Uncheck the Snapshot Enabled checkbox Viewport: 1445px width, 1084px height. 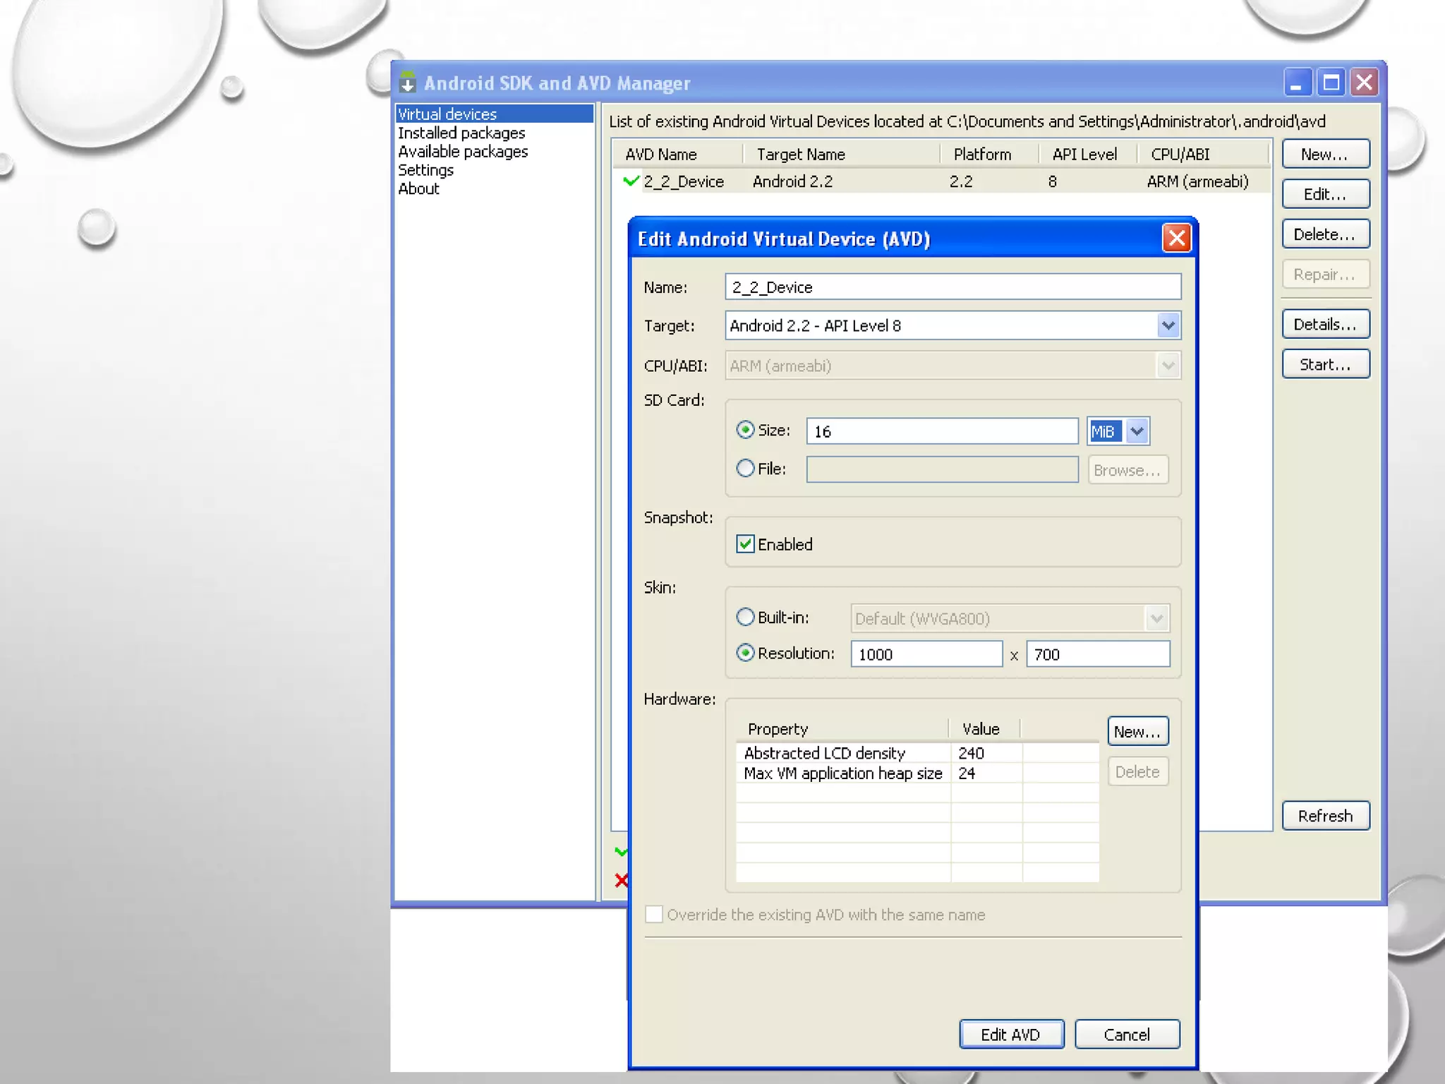[745, 544]
